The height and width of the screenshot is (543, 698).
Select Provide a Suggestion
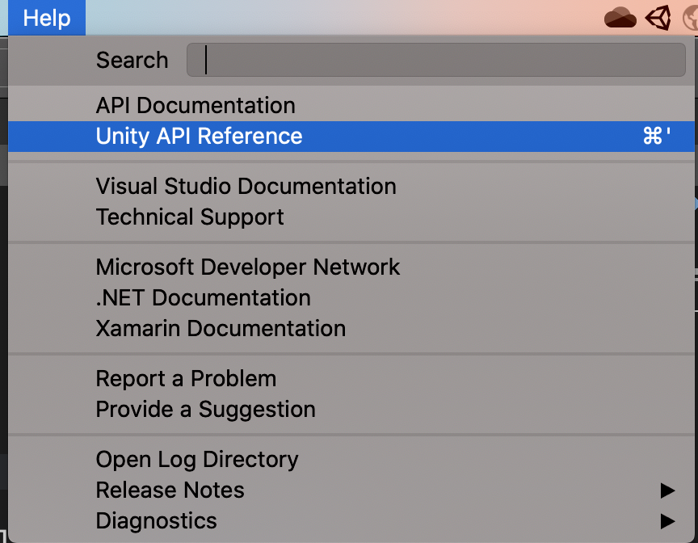[x=206, y=410]
